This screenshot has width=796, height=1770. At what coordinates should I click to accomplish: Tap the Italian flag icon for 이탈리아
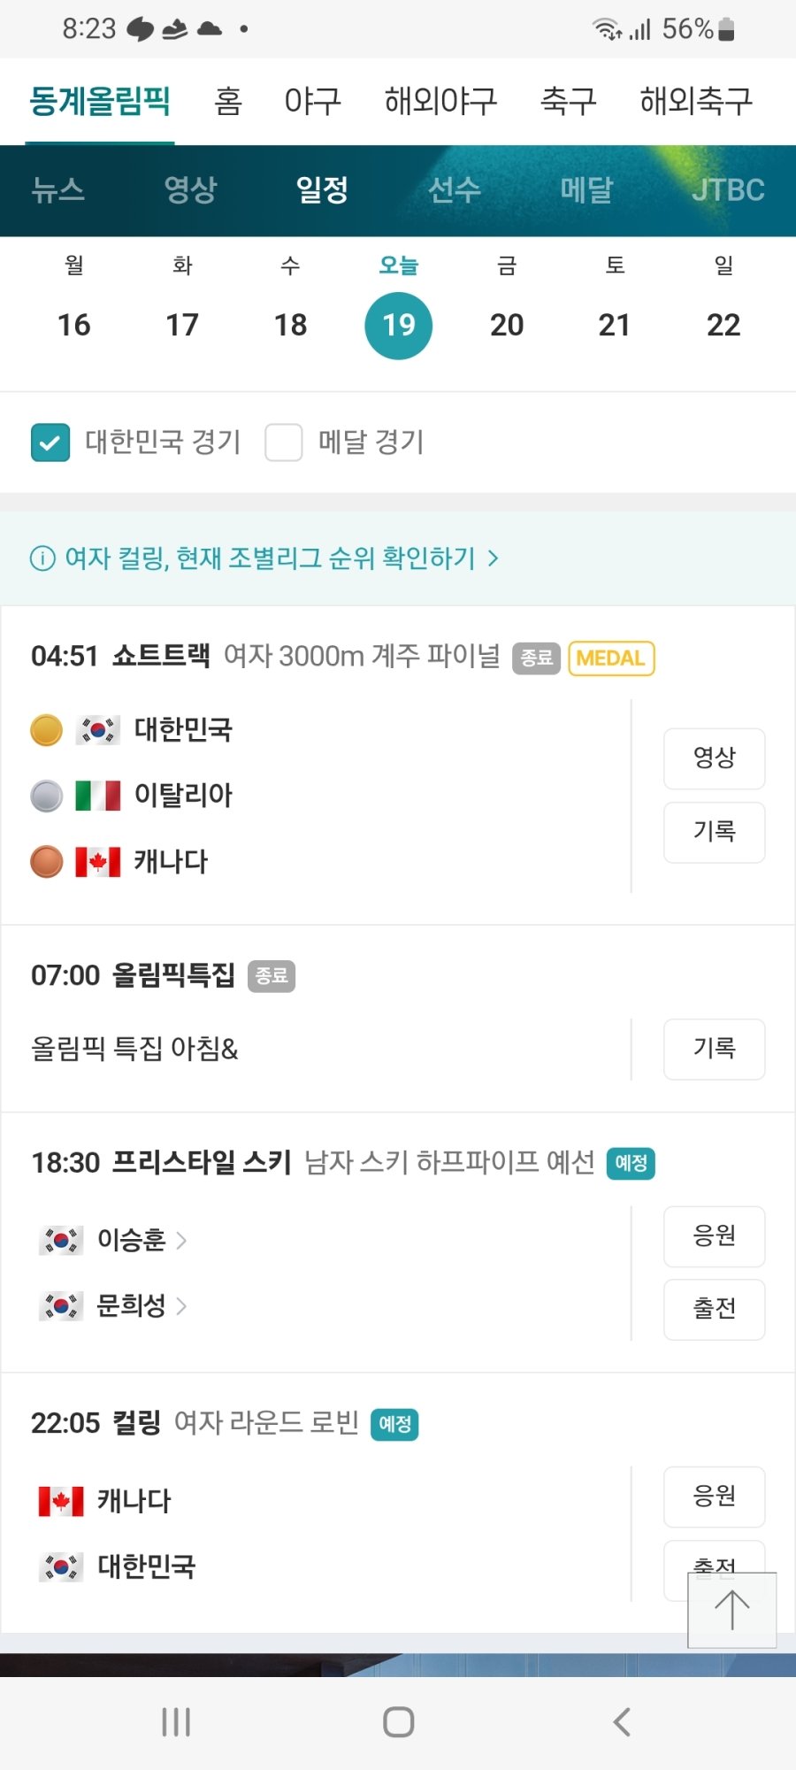tap(97, 796)
